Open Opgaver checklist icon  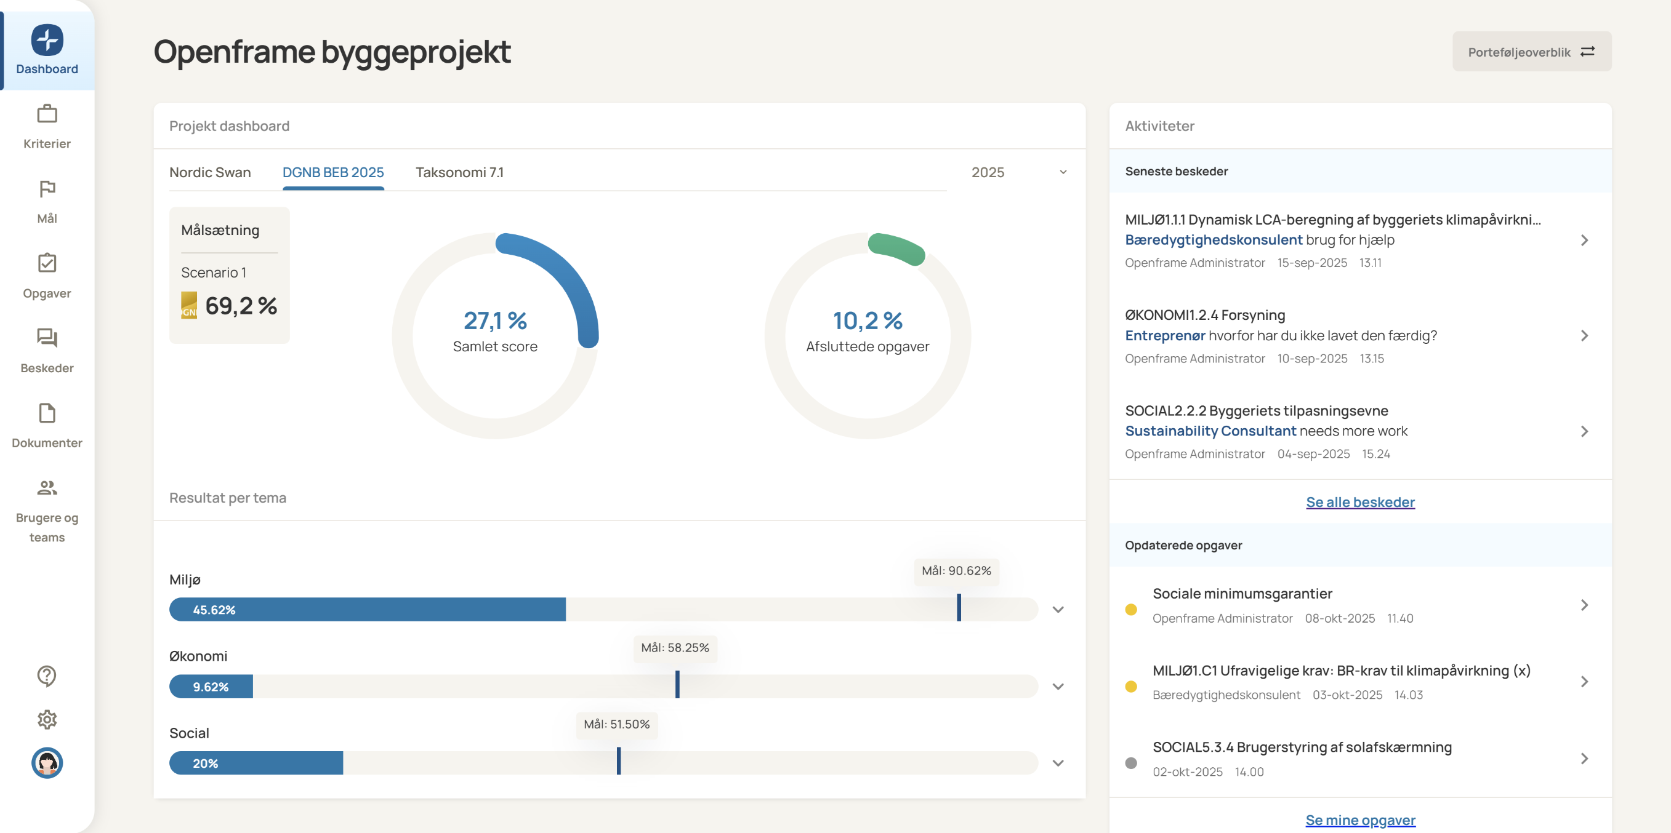[x=47, y=263]
